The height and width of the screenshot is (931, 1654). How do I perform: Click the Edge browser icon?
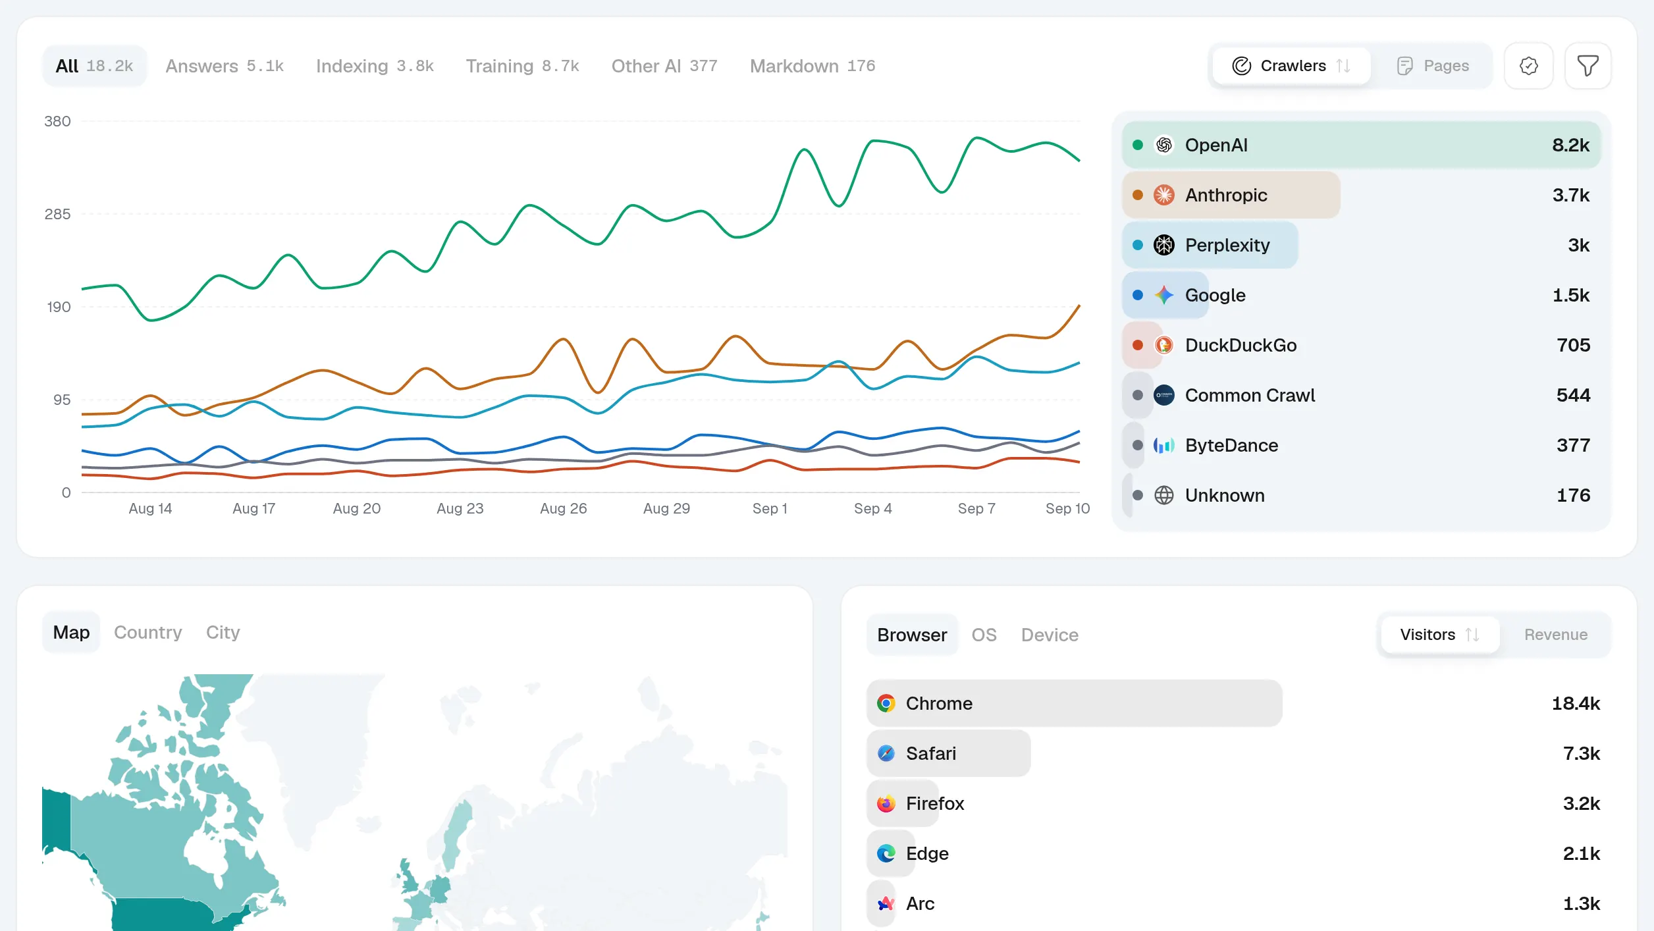pyautogui.click(x=886, y=853)
